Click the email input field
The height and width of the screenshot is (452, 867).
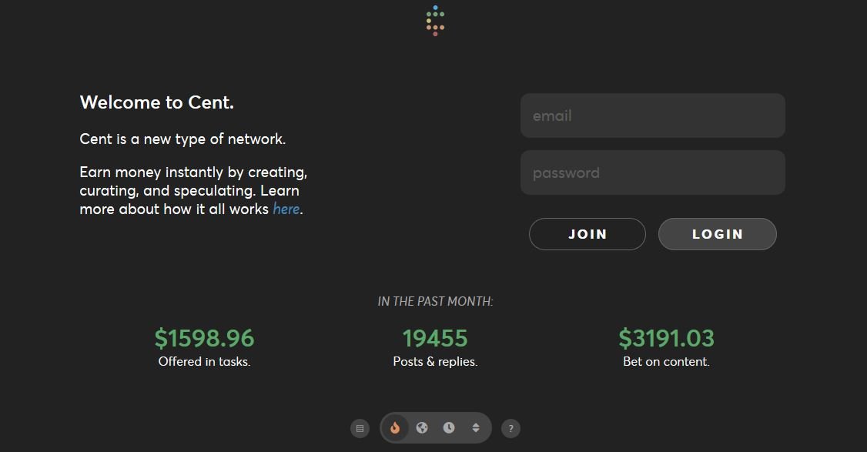click(652, 116)
